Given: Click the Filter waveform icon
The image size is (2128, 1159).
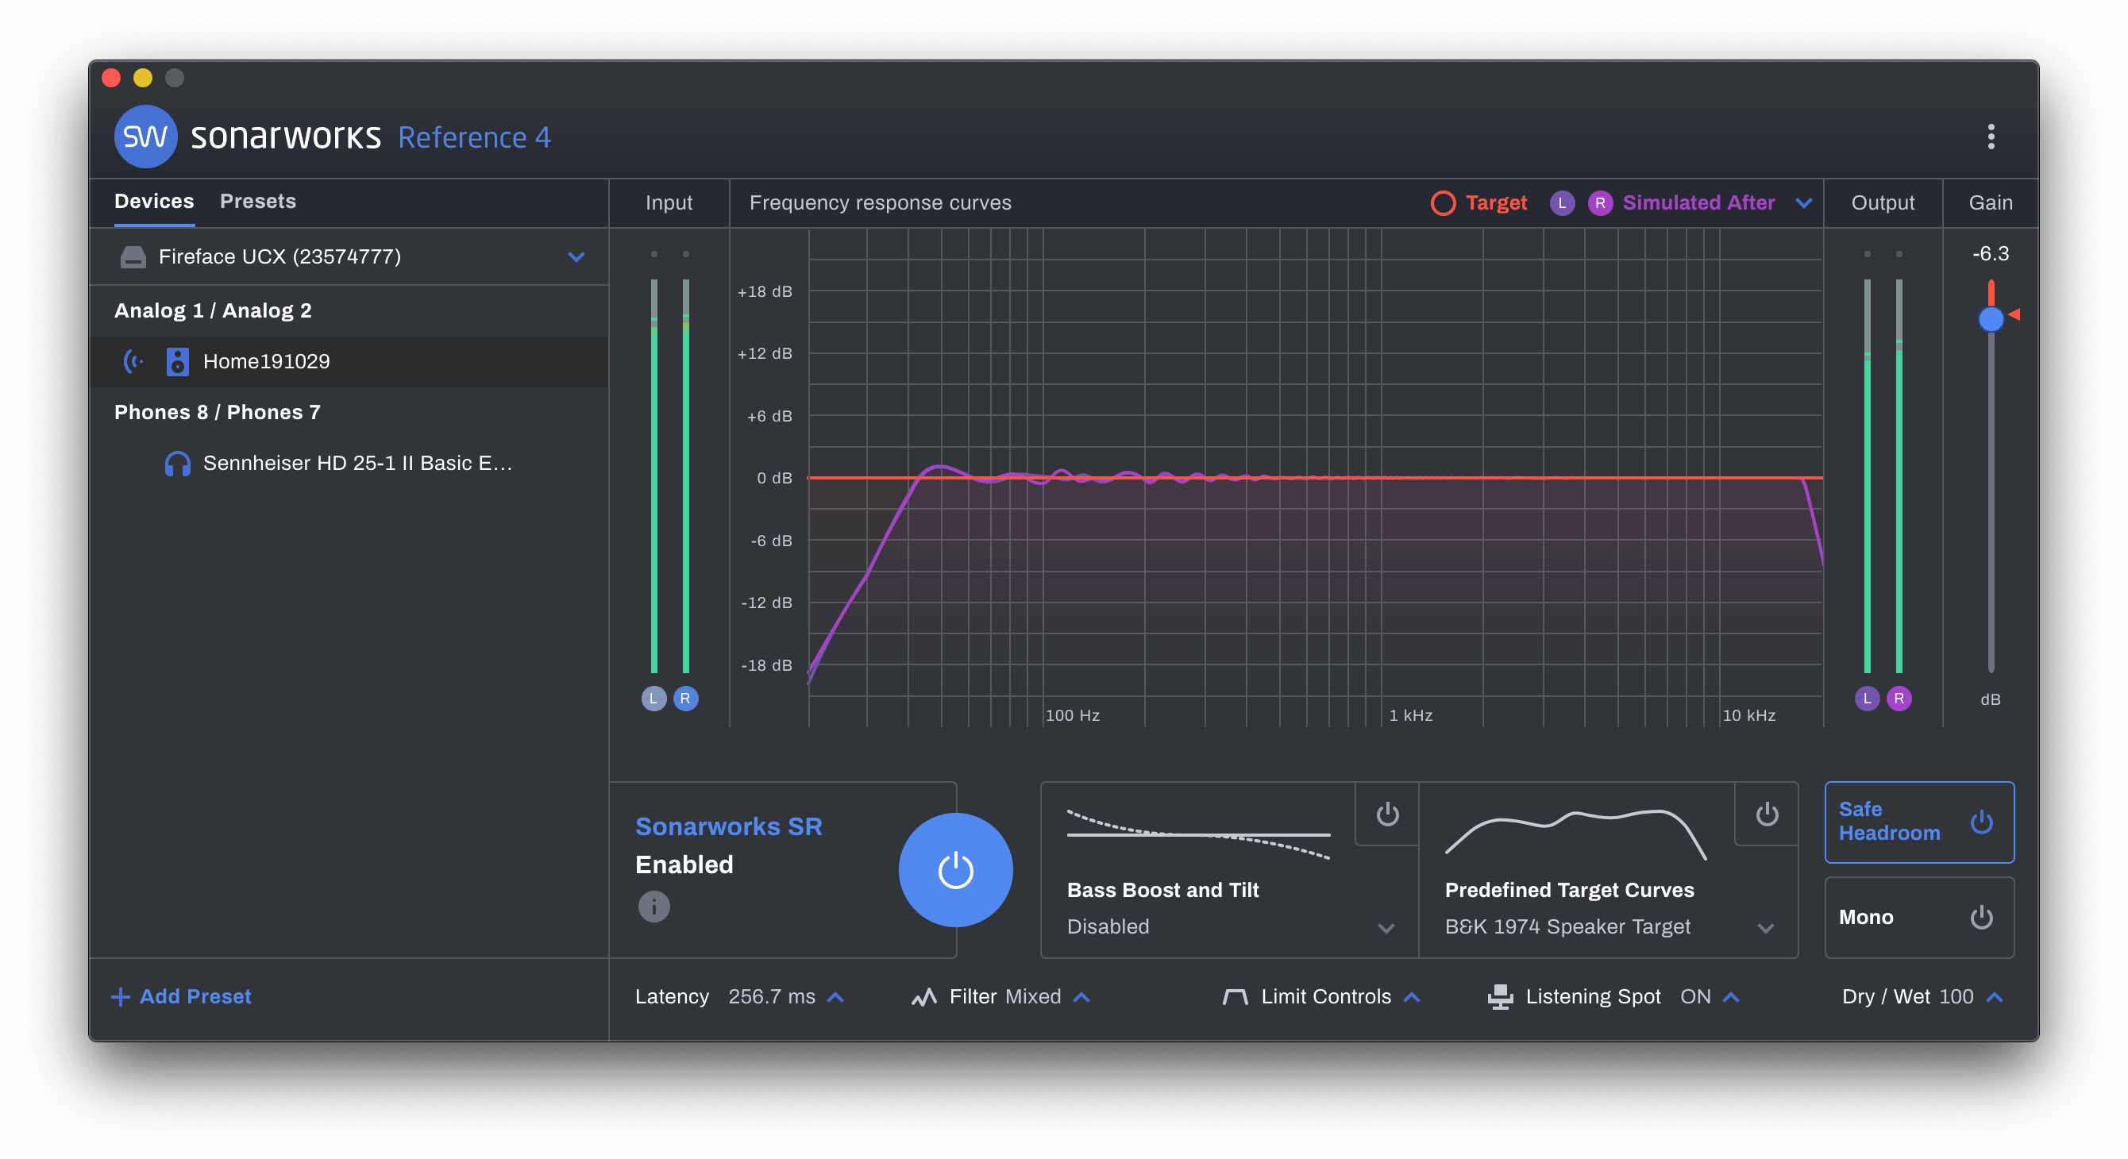Looking at the screenshot, I should click(923, 997).
